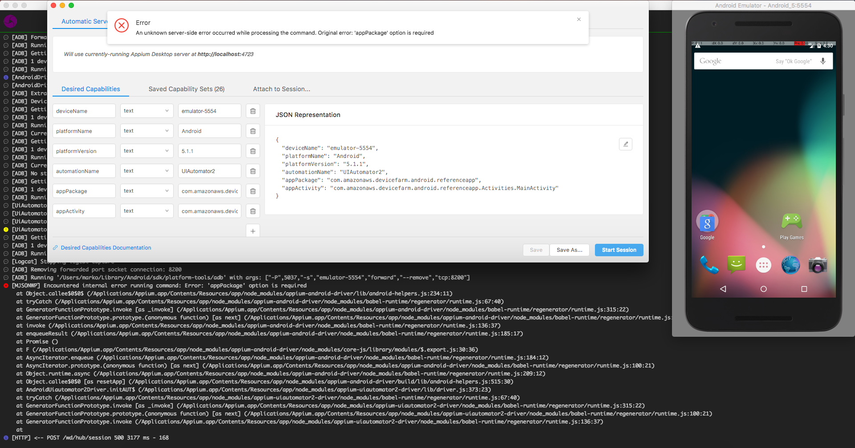Open the Messenger app on emulator
855x448 pixels.
[736, 265]
